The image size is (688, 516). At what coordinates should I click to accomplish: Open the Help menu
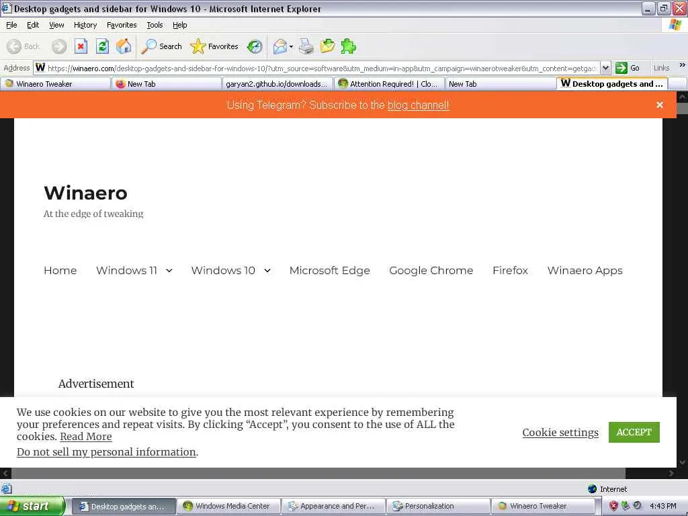[x=179, y=25]
